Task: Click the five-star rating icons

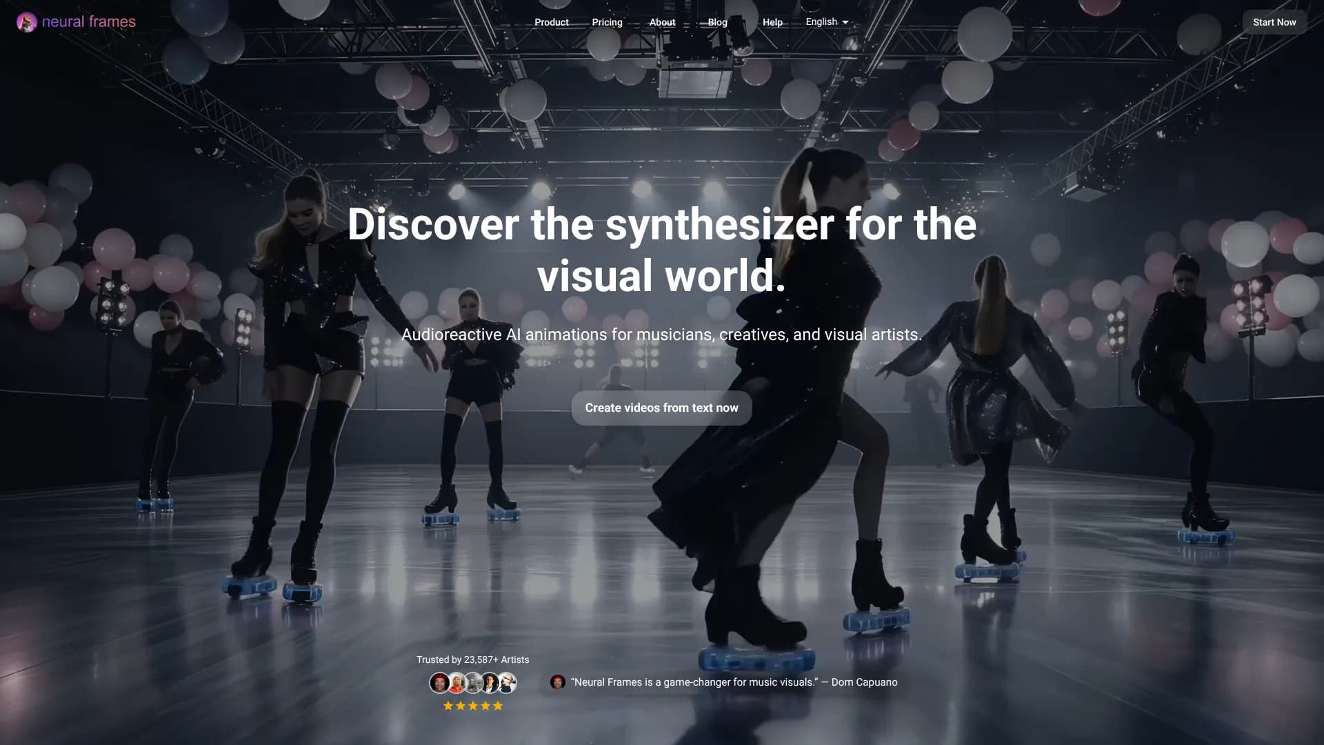Action: pyautogui.click(x=472, y=706)
